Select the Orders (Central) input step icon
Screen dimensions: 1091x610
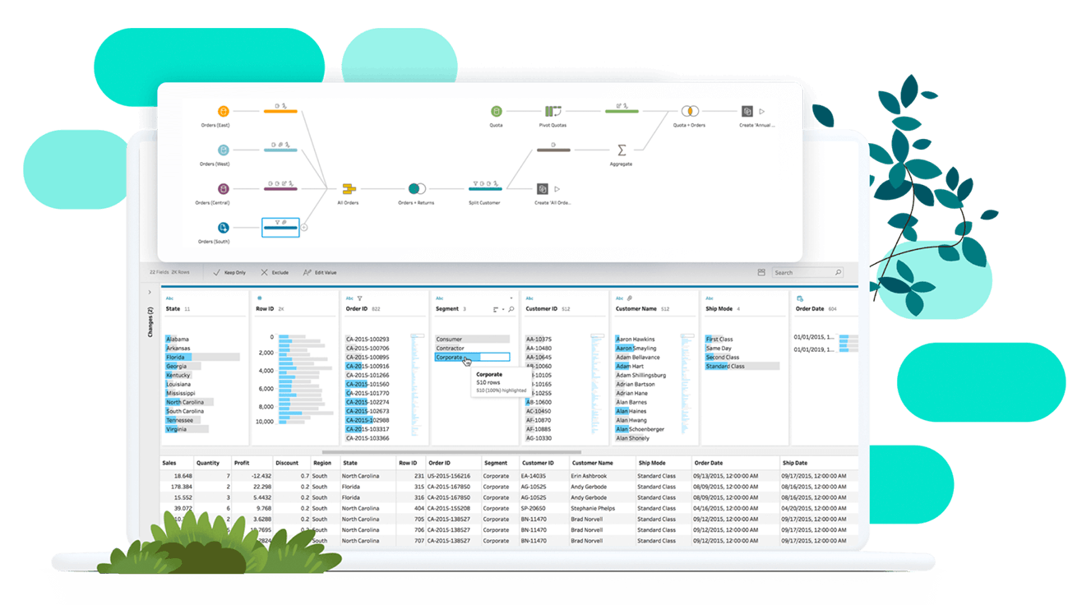(223, 189)
